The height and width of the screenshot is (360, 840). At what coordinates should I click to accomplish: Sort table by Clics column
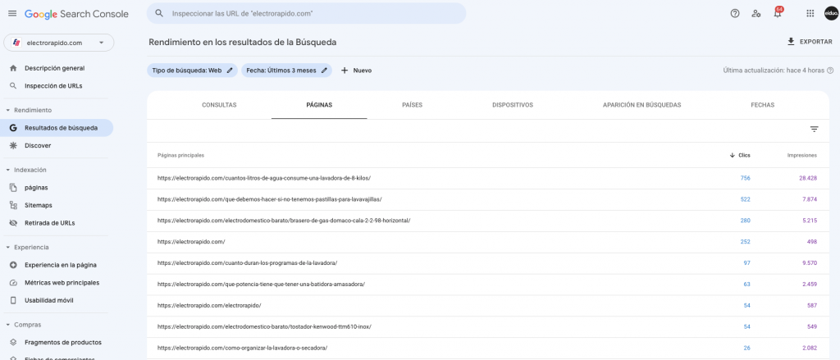click(740, 155)
